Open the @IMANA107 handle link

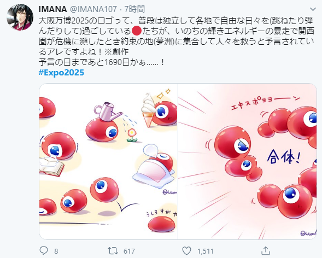pos(93,9)
